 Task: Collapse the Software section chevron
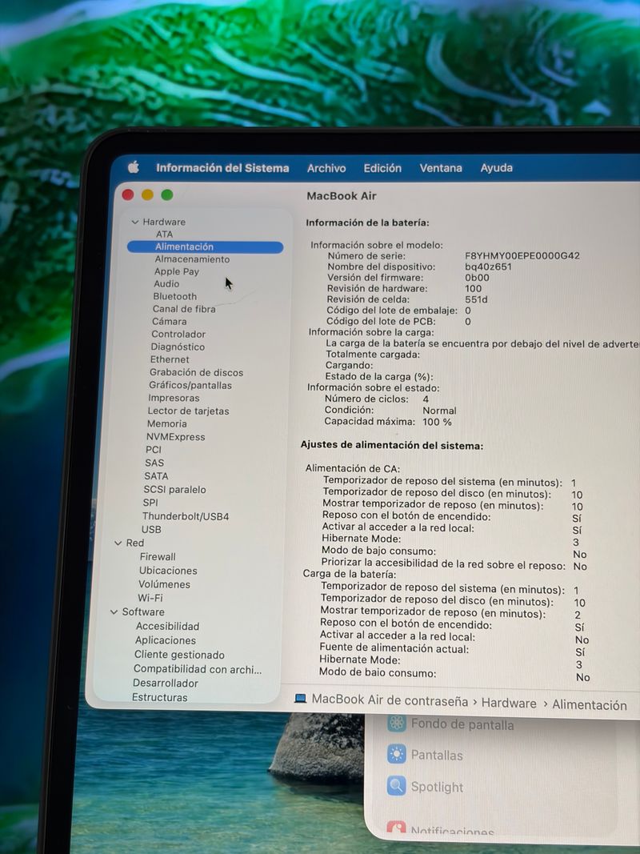(114, 612)
